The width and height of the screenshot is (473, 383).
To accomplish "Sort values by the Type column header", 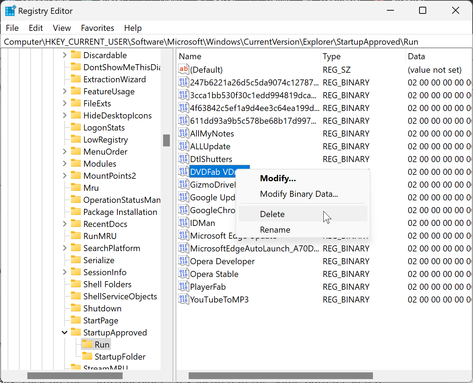I will 363,56.
